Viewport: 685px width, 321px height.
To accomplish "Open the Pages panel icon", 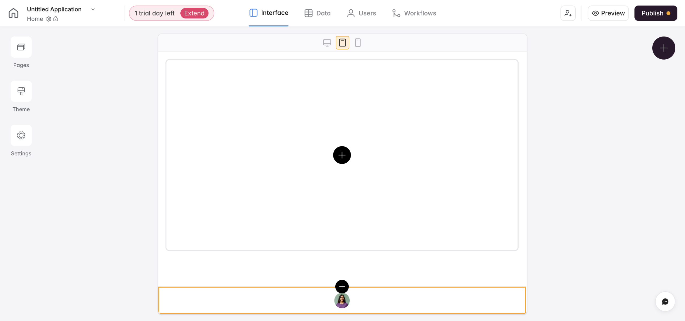I will click(x=21, y=47).
